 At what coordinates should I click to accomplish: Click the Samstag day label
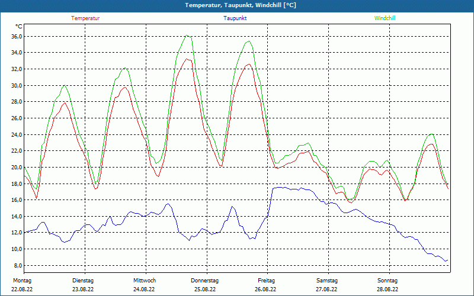327,281
